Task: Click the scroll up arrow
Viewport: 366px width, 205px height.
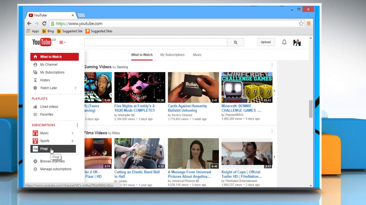Action: tap(311, 38)
